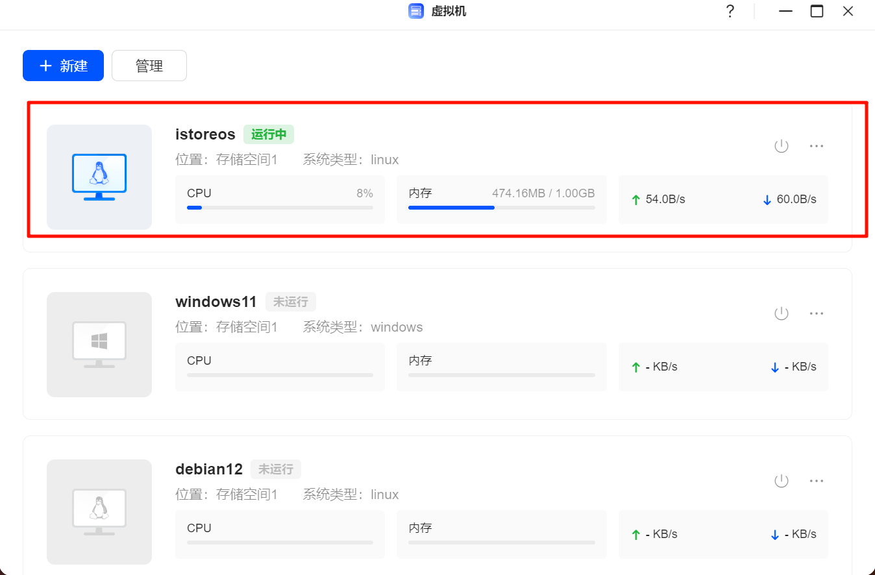Click the istoreos CPU usage bar

click(280, 208)
